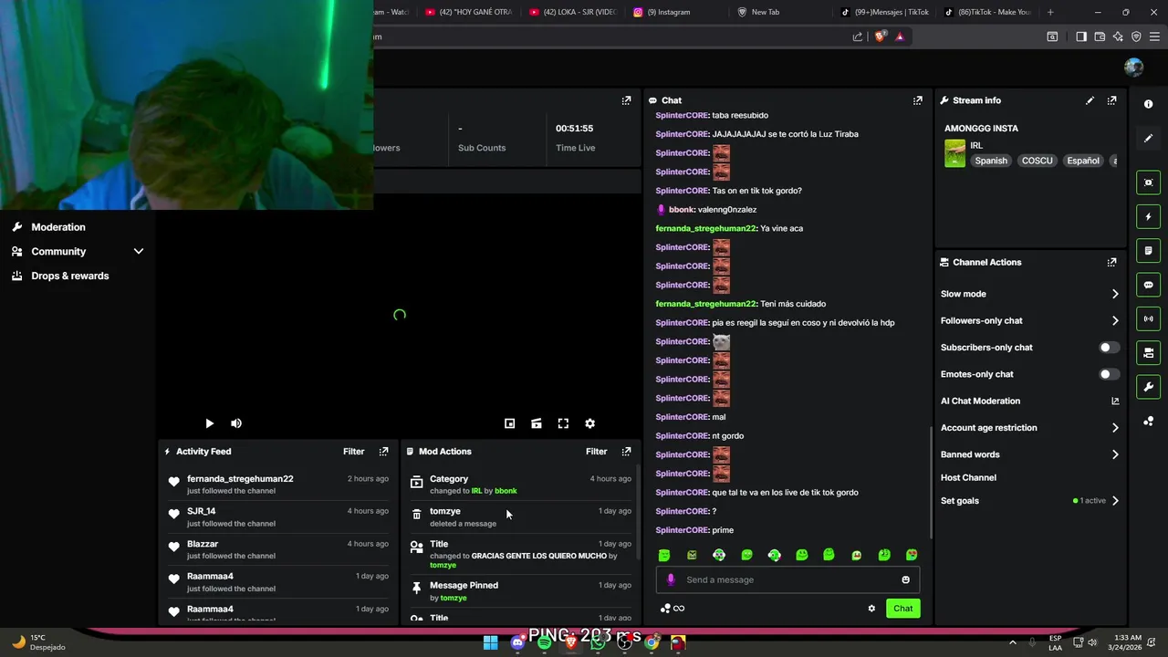Mute the stream preview volume

click(236, 423)
